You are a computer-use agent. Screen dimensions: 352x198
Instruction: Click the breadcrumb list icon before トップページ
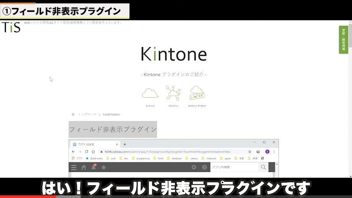[x=73, y=114]
